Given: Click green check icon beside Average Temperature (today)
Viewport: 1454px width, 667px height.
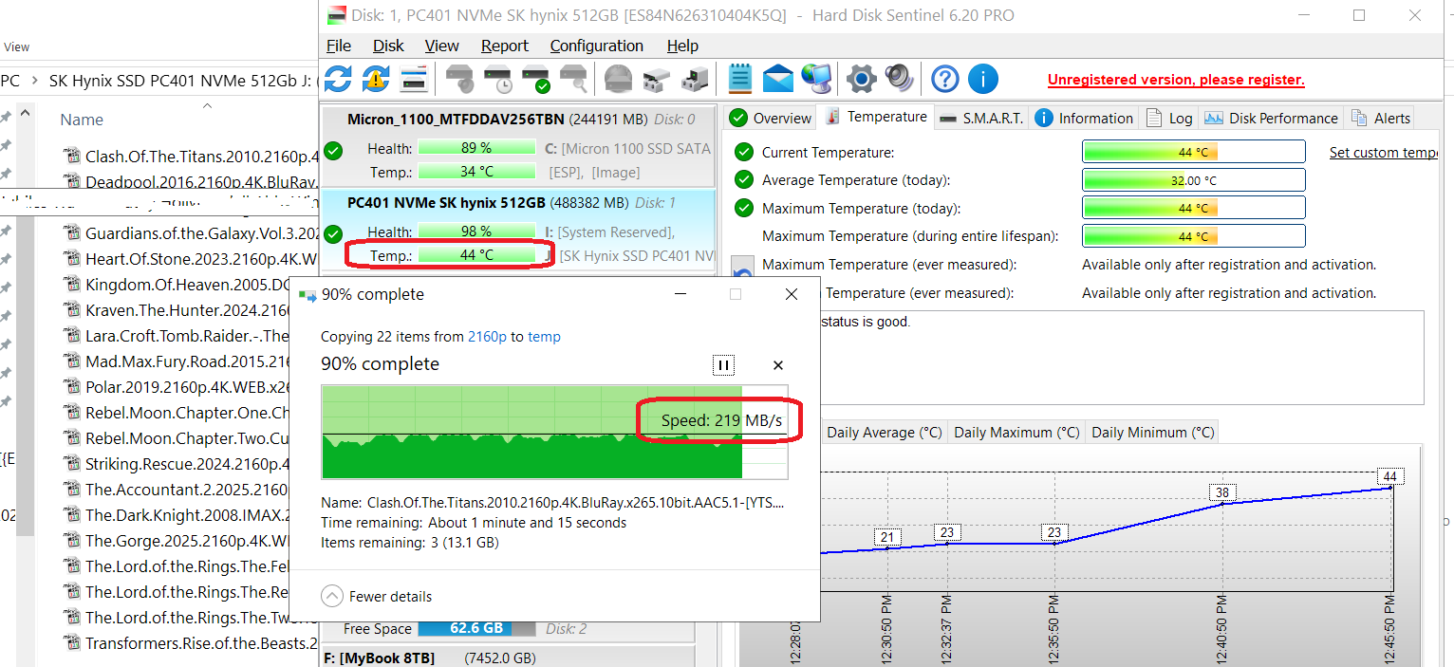Looking at the screenshot, I should (744, 180).
